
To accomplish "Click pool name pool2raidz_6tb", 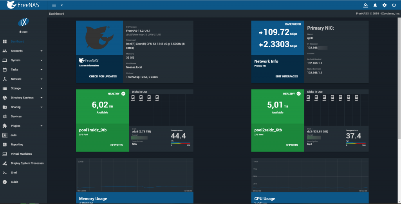I will (268, 130).
